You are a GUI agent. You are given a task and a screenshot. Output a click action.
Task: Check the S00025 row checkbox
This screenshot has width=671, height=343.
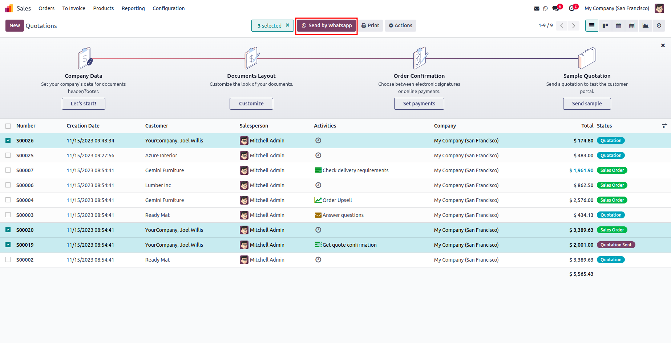pos(8,155)
